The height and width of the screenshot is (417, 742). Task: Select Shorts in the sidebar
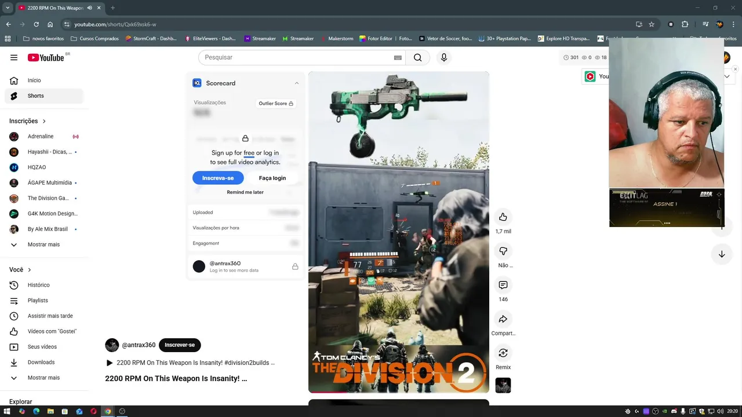click(44, 96)
